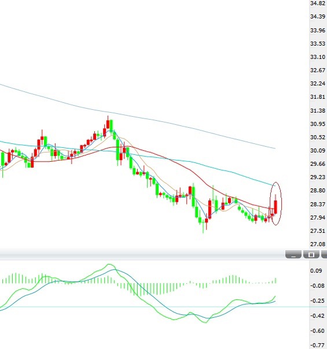Click the 29.66 price axis label
This screenshot has height=349, width=327.
pyautogui.click(x=318, y=164)
